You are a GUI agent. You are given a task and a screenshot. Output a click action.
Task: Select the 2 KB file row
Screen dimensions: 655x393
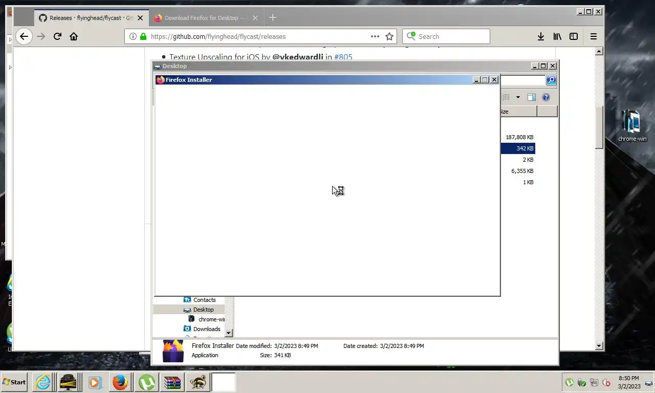(518, 160)
